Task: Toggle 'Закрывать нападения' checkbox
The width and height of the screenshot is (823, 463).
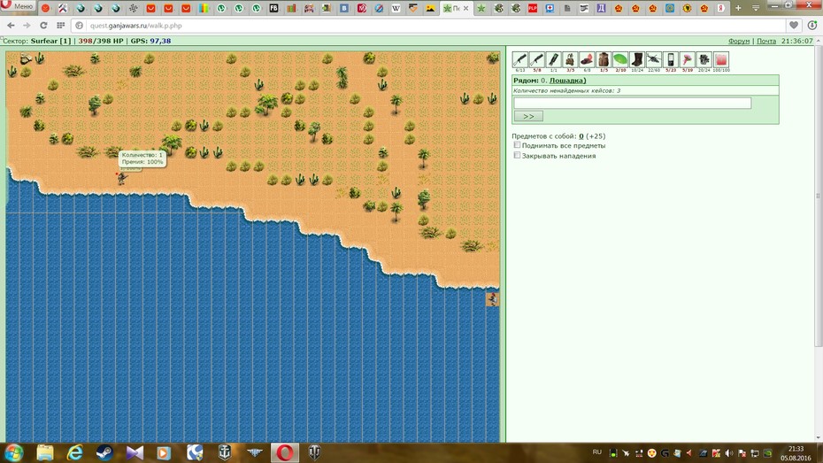Action: click(x=517, y=156)
